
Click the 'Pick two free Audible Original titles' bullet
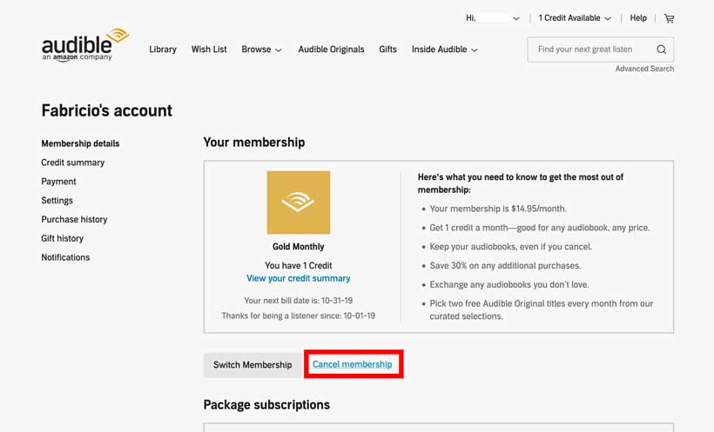click(x=542, y=309)
